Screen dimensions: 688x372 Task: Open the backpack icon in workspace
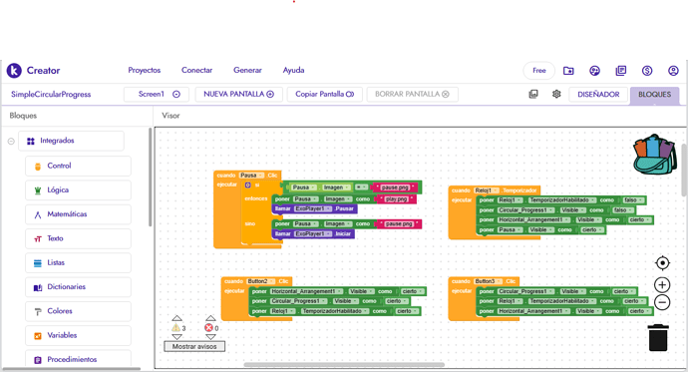pyautogui.click(x=654, y=155)
